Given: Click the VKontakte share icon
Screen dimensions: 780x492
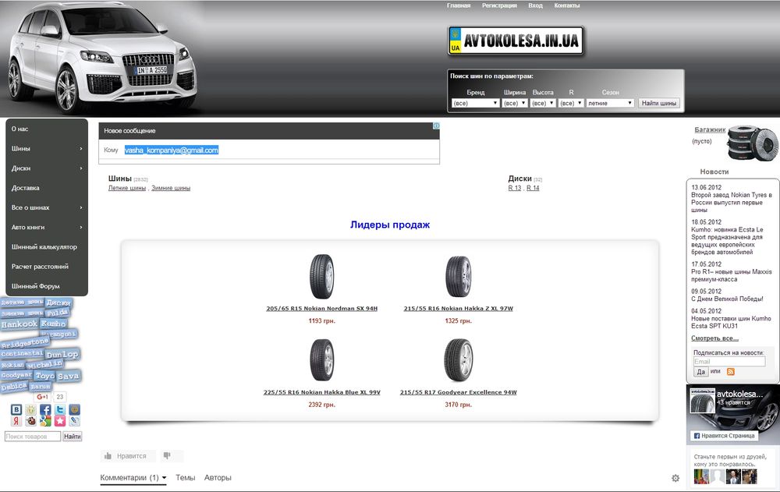Looking at the screenshot, I should pos(16,409).
